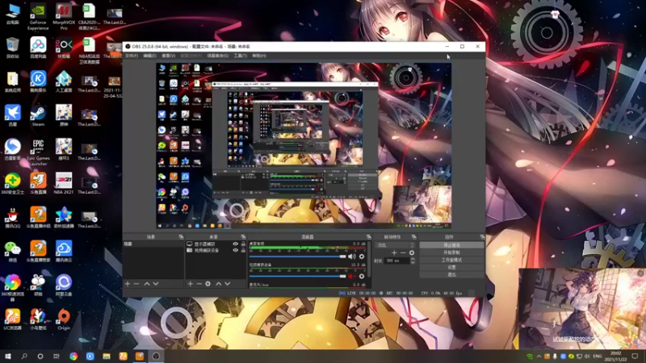Remove selected source with Sources minus icon
The height and width of the screenshot is (363, 646).
click(x=199, y=284)
